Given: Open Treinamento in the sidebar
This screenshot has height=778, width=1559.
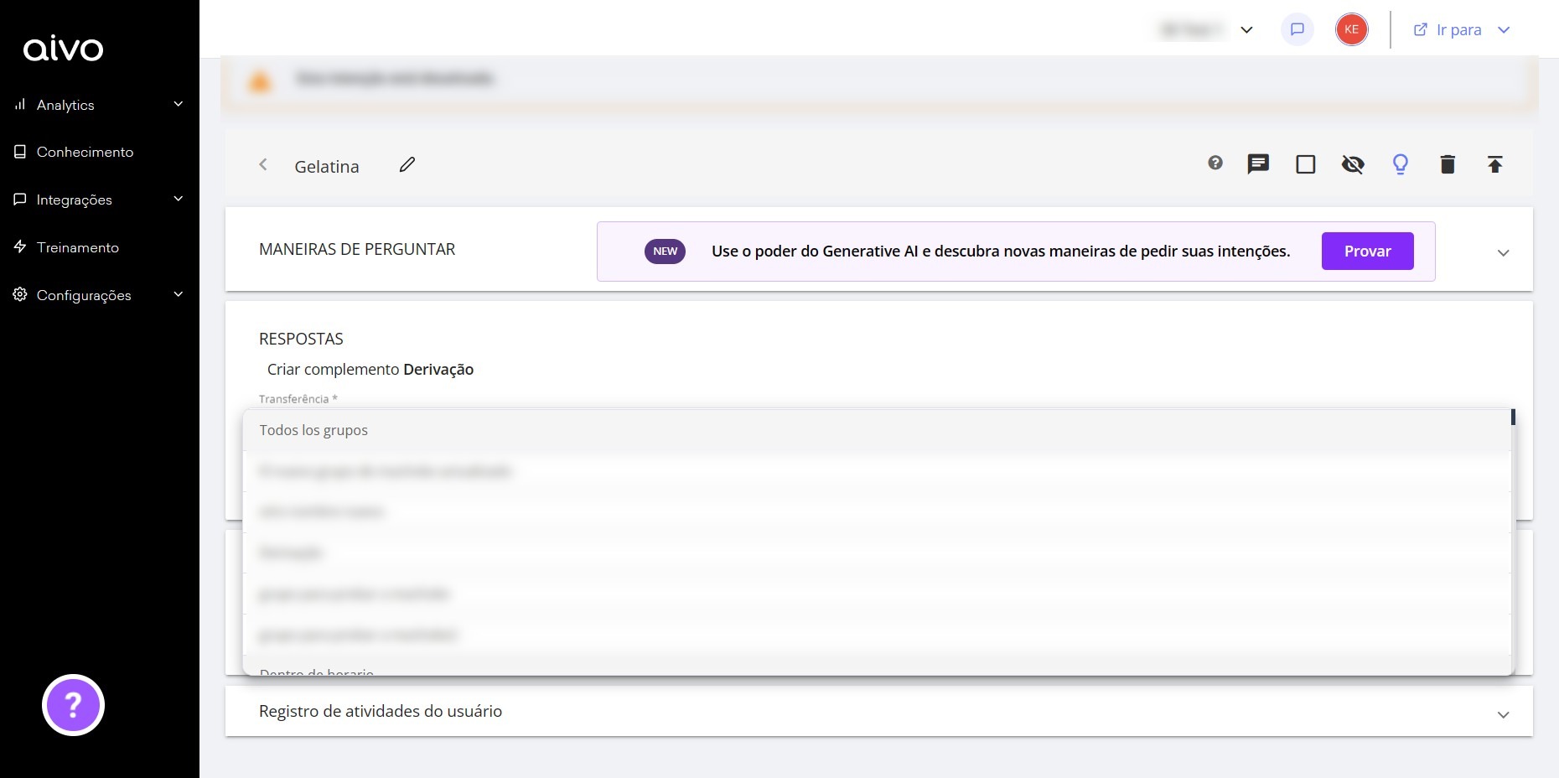Looking at the screenshot, I should (x=78, y=247).
